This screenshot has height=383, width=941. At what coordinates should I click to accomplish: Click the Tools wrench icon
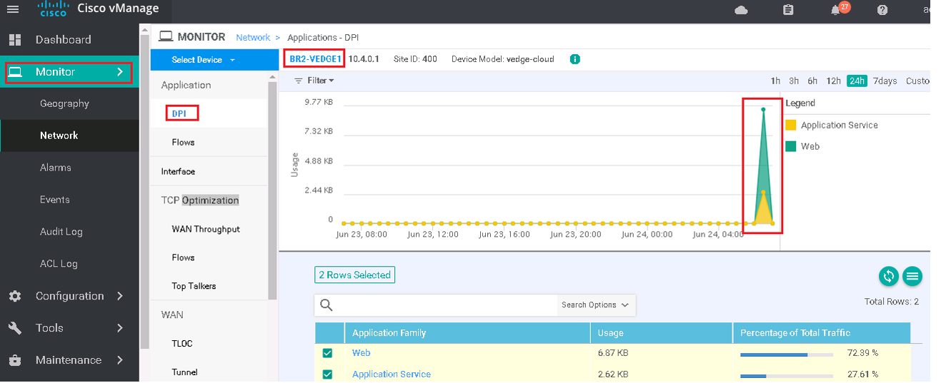coord(15,328)
